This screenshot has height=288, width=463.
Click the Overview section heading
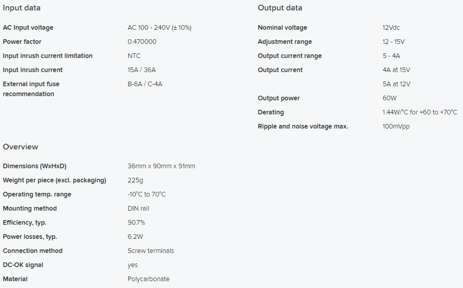(x=20, y=147)
